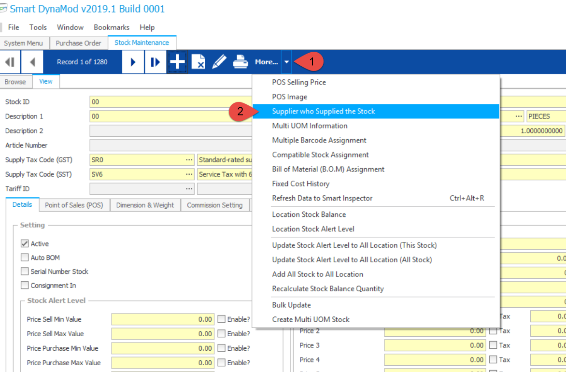Open the File menu
This screenshot has width=566, height=372.
(x=14, y=28)
